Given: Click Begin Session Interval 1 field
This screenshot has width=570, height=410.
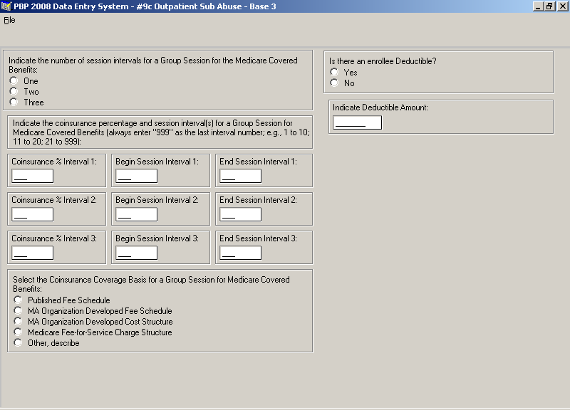Looking at the screenshot, I should [137, 176].
